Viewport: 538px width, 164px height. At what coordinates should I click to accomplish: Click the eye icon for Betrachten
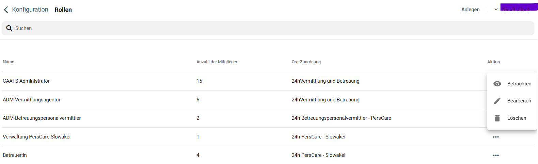tap(497, 84)
